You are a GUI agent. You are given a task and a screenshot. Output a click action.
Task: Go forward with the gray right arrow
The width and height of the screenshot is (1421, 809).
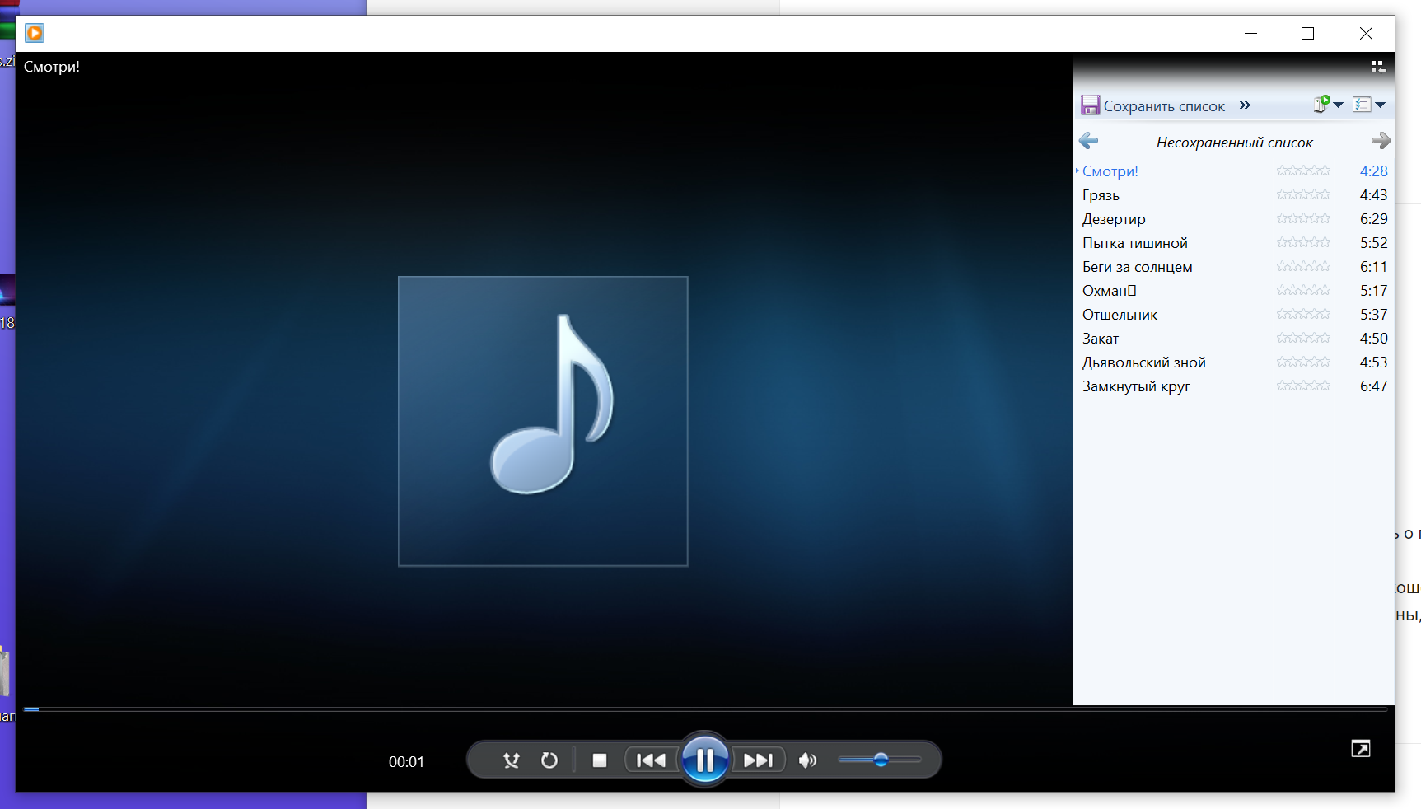click(x=1381, y=141)
